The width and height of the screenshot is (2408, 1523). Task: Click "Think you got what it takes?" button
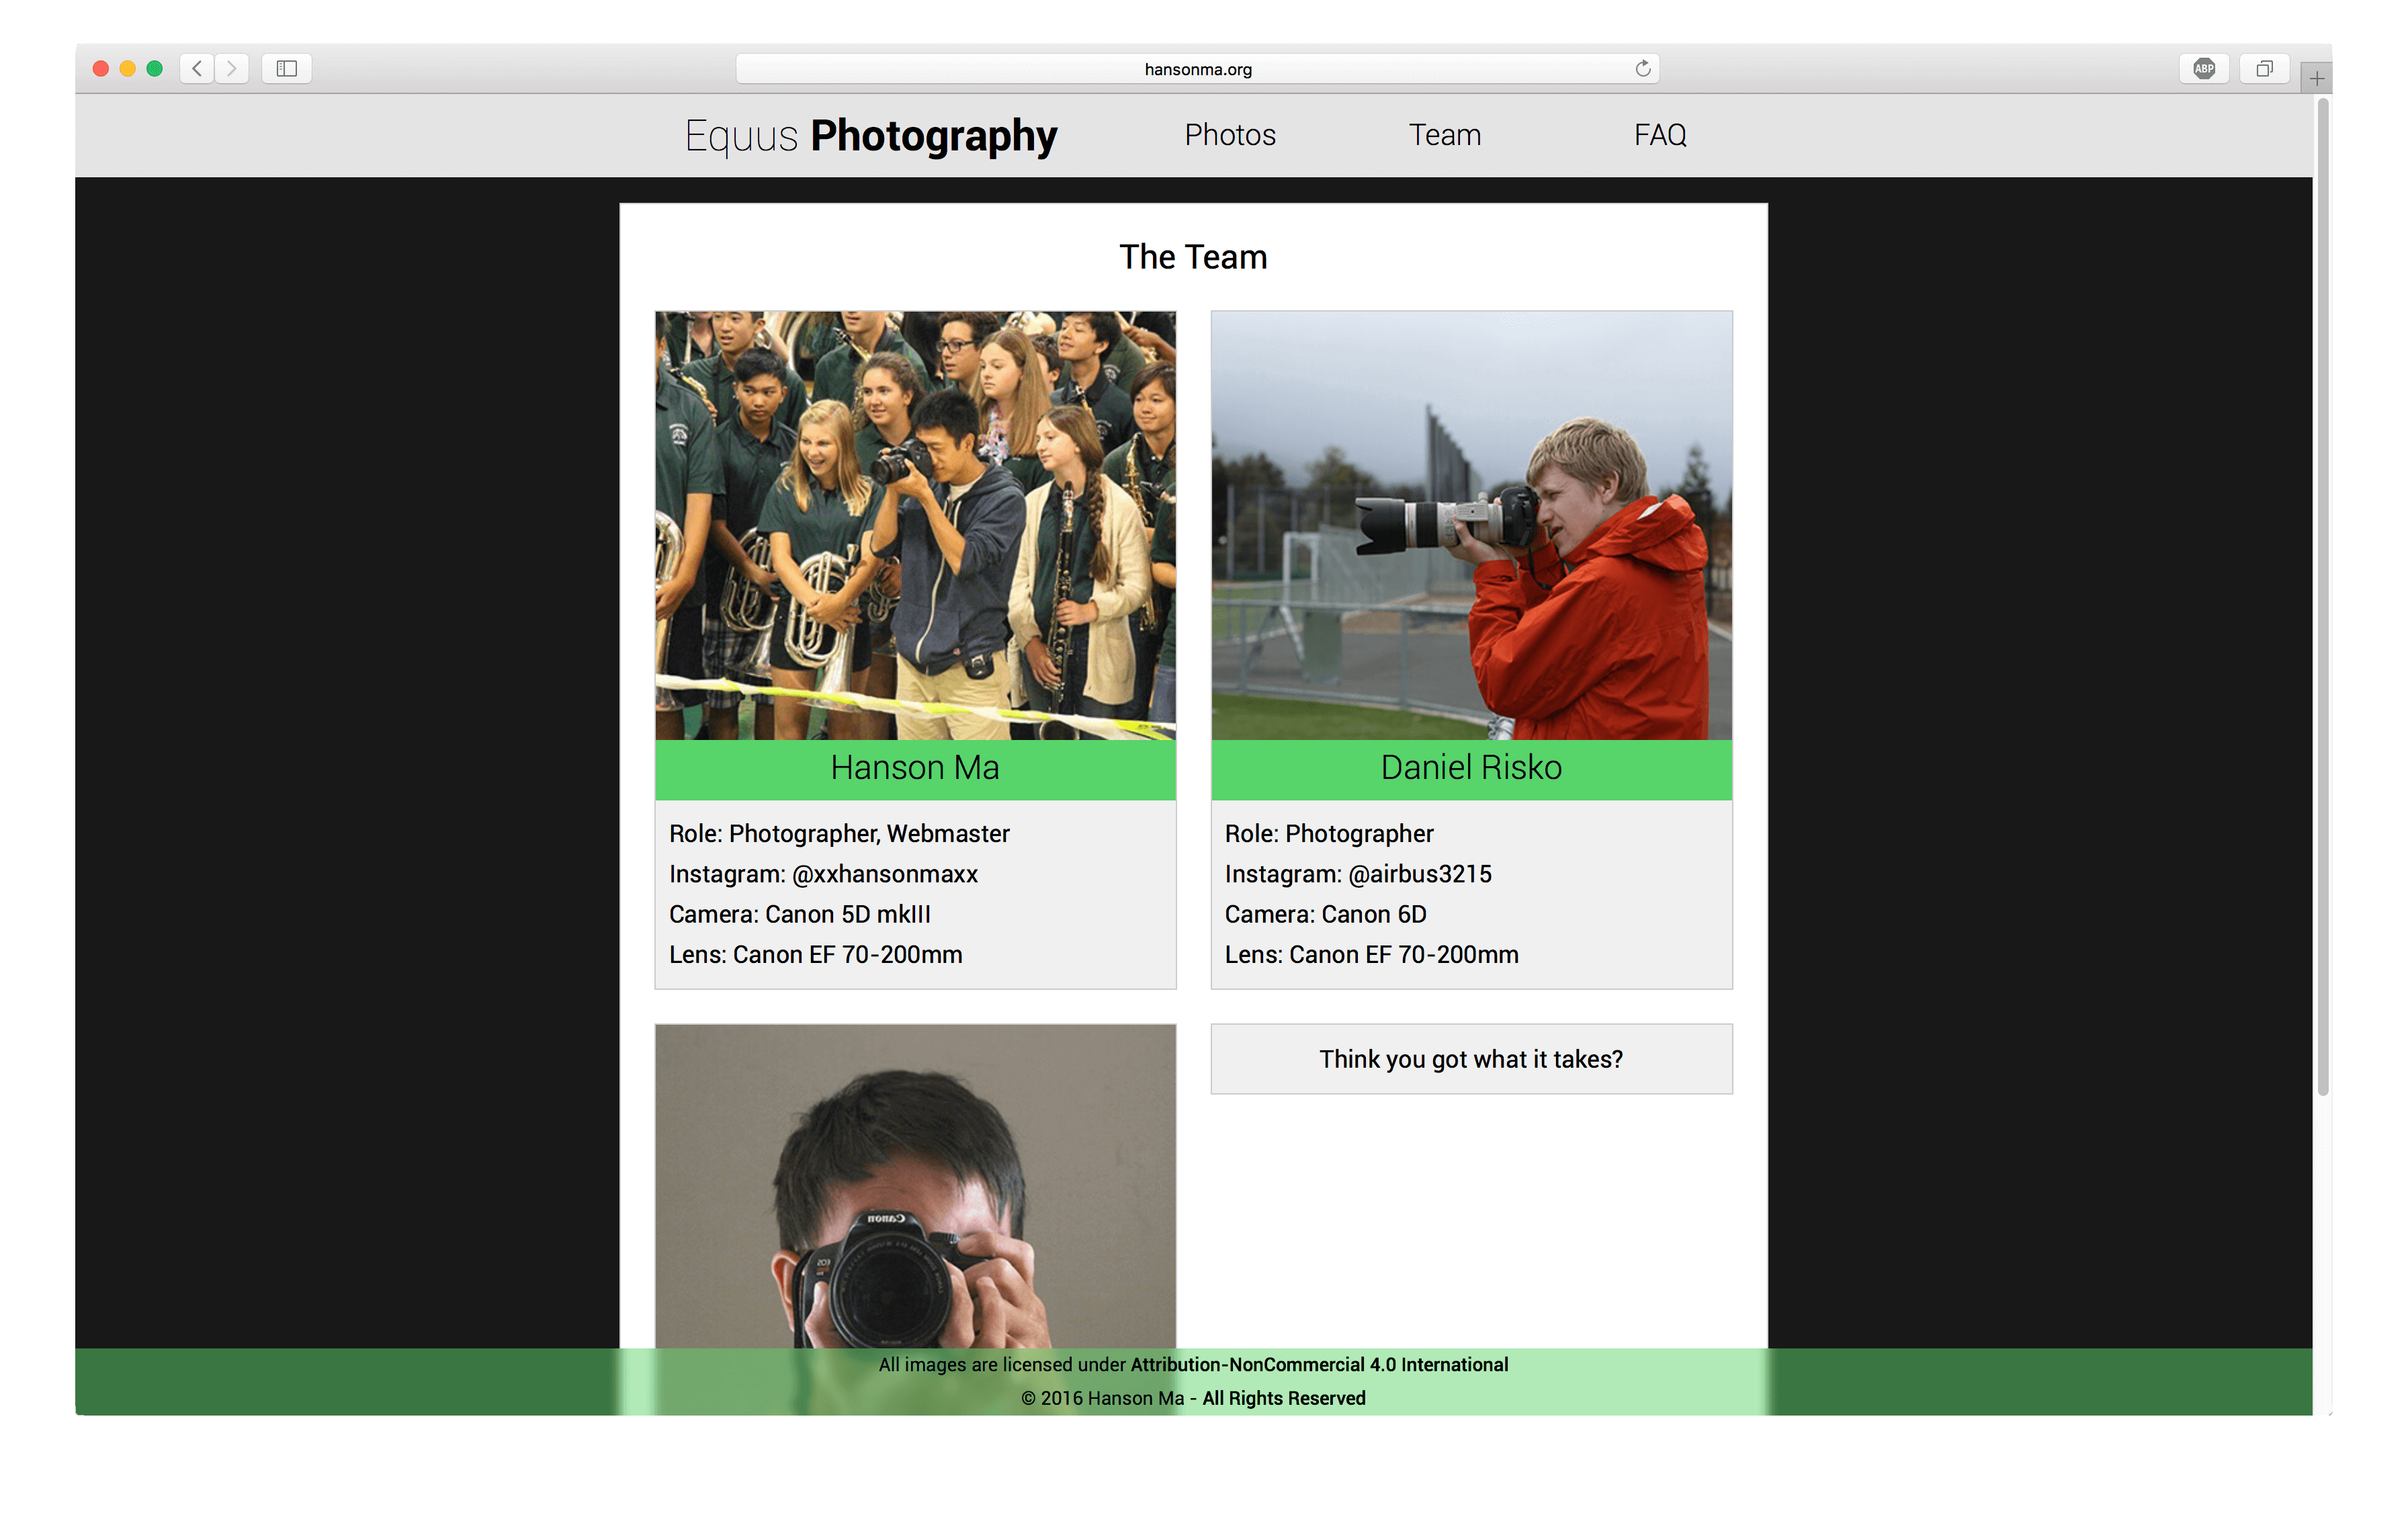coord(1470,1058)
